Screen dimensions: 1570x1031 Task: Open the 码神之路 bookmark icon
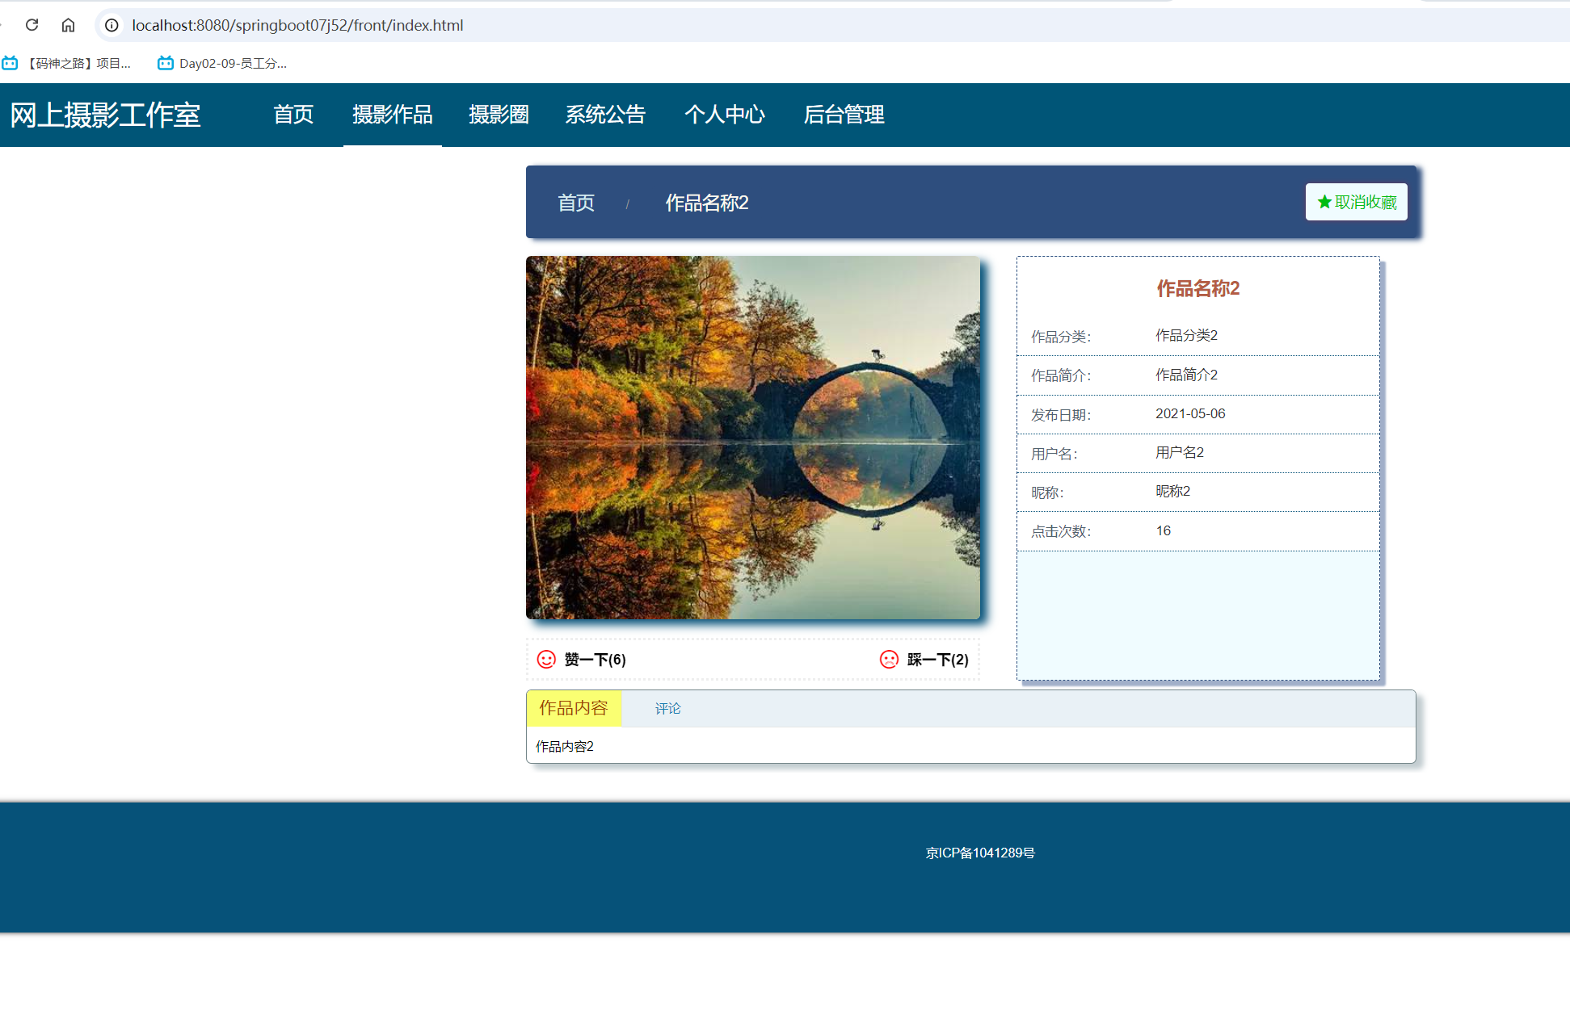coord(10,63)
